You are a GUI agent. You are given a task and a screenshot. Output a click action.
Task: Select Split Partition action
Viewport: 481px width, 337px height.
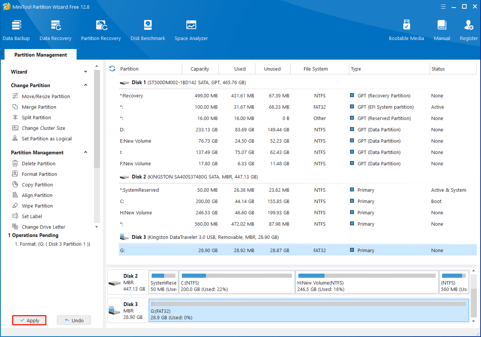click(36, 117)
